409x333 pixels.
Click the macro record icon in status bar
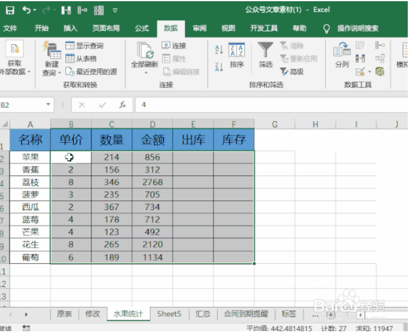pos(26,328)
